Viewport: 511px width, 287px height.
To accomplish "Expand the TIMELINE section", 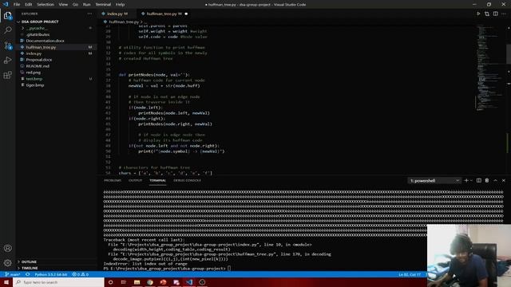I will click(x=30, y=268).
